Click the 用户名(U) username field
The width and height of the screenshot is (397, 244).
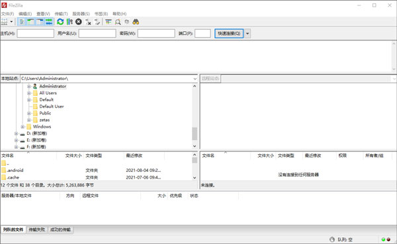97,34
